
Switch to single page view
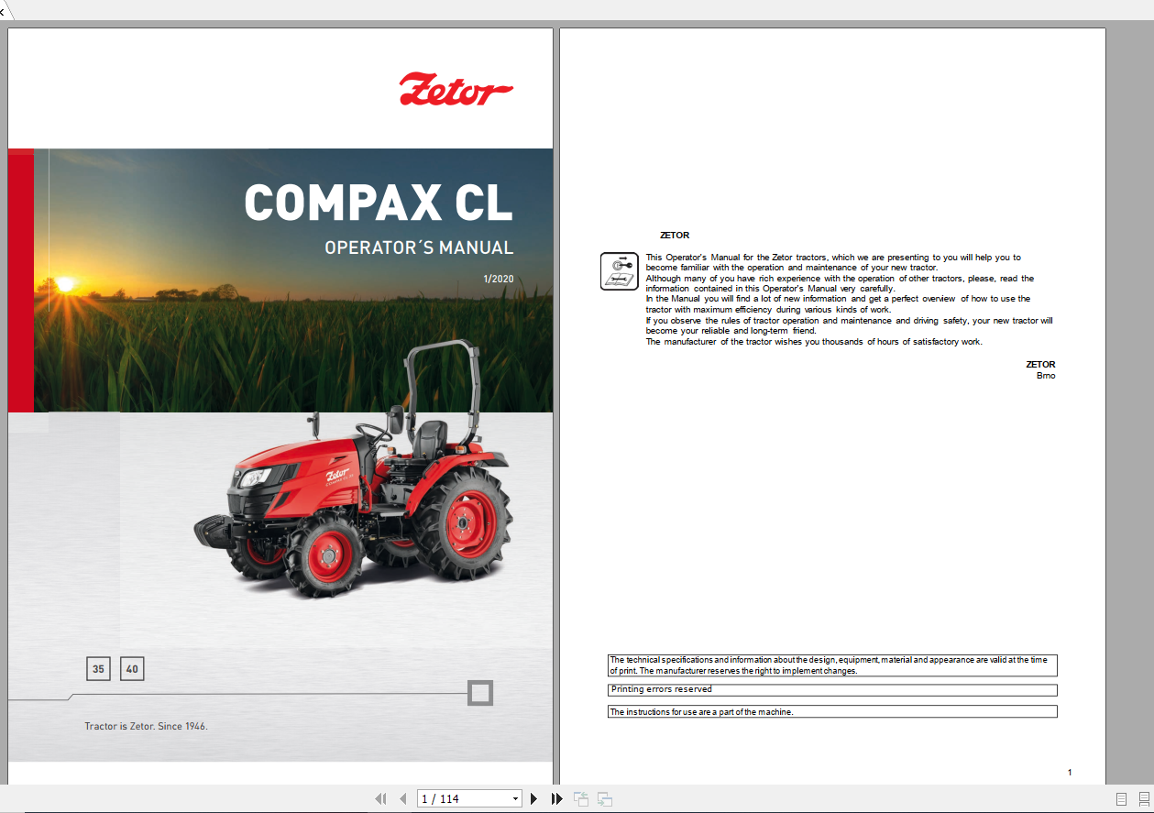1121,799
